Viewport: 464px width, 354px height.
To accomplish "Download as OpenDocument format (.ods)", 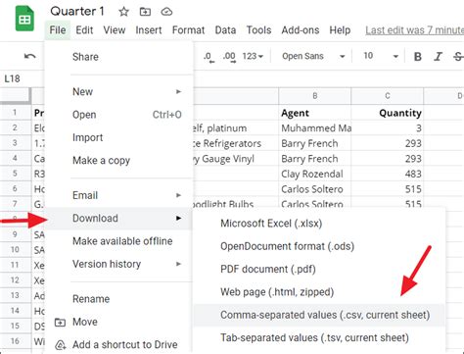I will (x=319, y=246).
